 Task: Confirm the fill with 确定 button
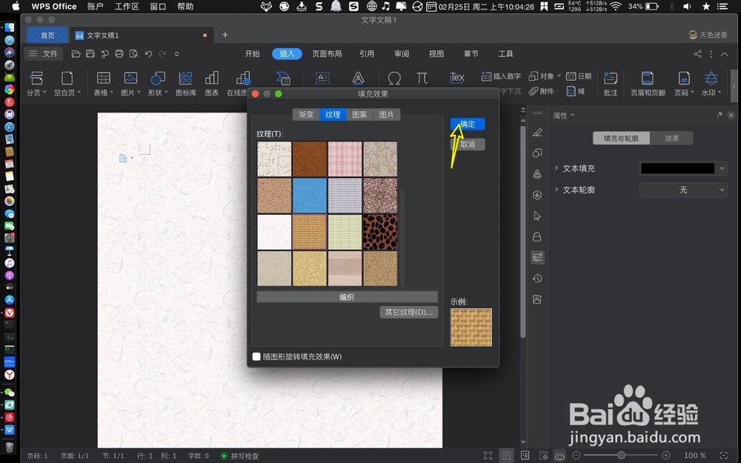[468, 124]
